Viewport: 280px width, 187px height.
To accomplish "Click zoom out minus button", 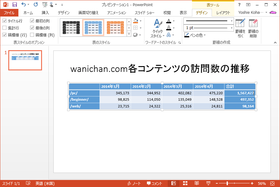I will click(217, 183).
